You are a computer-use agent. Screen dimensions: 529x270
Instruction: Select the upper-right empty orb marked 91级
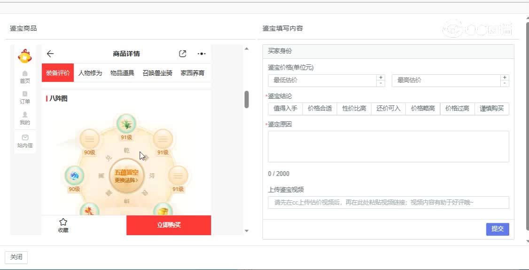163,139
